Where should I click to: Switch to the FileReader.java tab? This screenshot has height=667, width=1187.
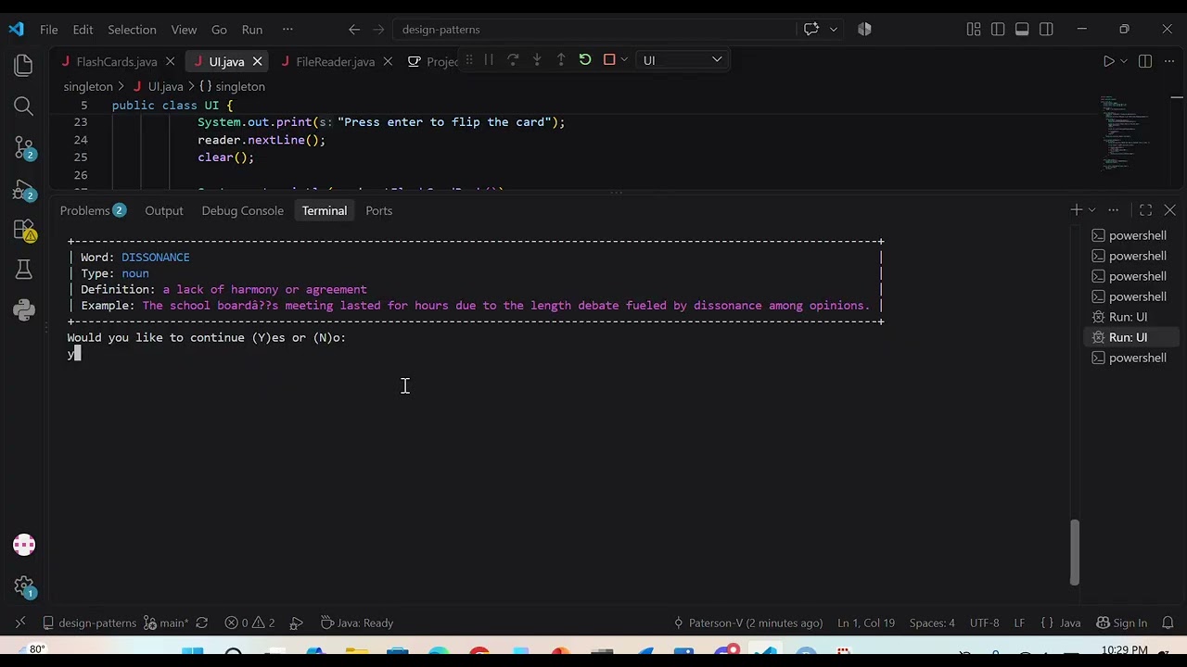tap(335, 61)
